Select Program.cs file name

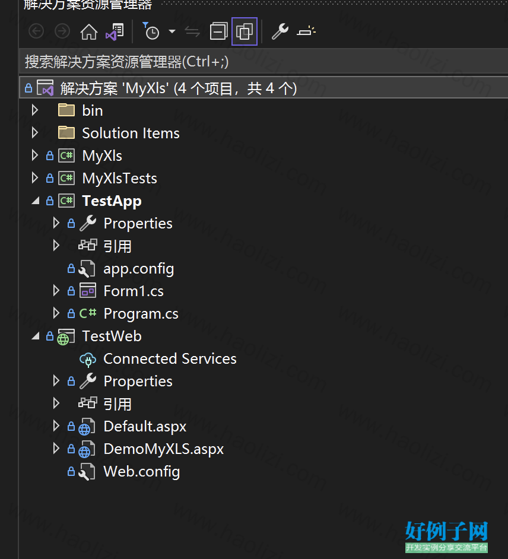click(x=141, y=314)
